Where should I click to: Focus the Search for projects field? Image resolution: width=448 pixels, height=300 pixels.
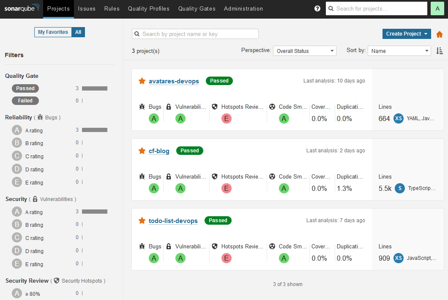pos(376,8)
